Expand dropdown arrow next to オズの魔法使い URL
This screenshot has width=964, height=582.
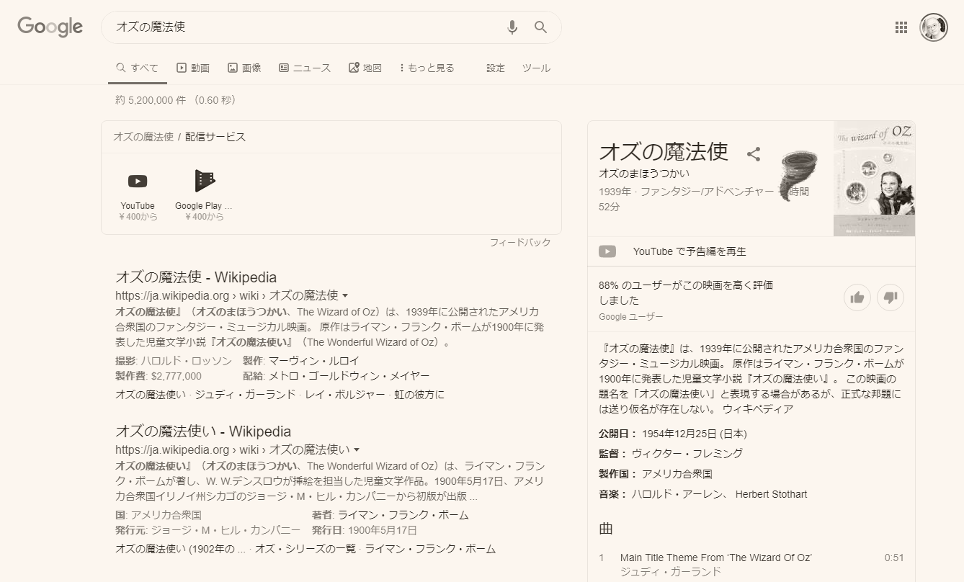point(357,449)
